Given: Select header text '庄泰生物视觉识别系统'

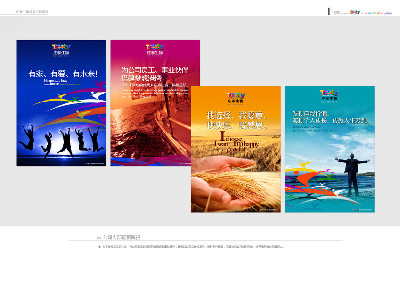Looking at the screenshot, I should coord(32,12).
